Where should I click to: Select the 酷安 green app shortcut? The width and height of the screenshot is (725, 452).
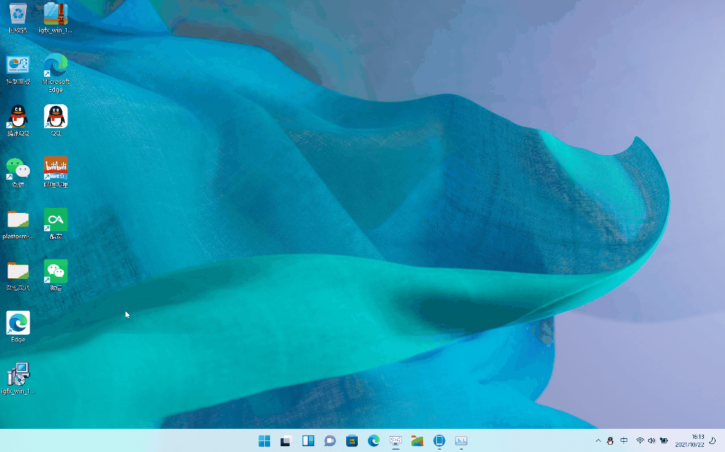point(55,225)
